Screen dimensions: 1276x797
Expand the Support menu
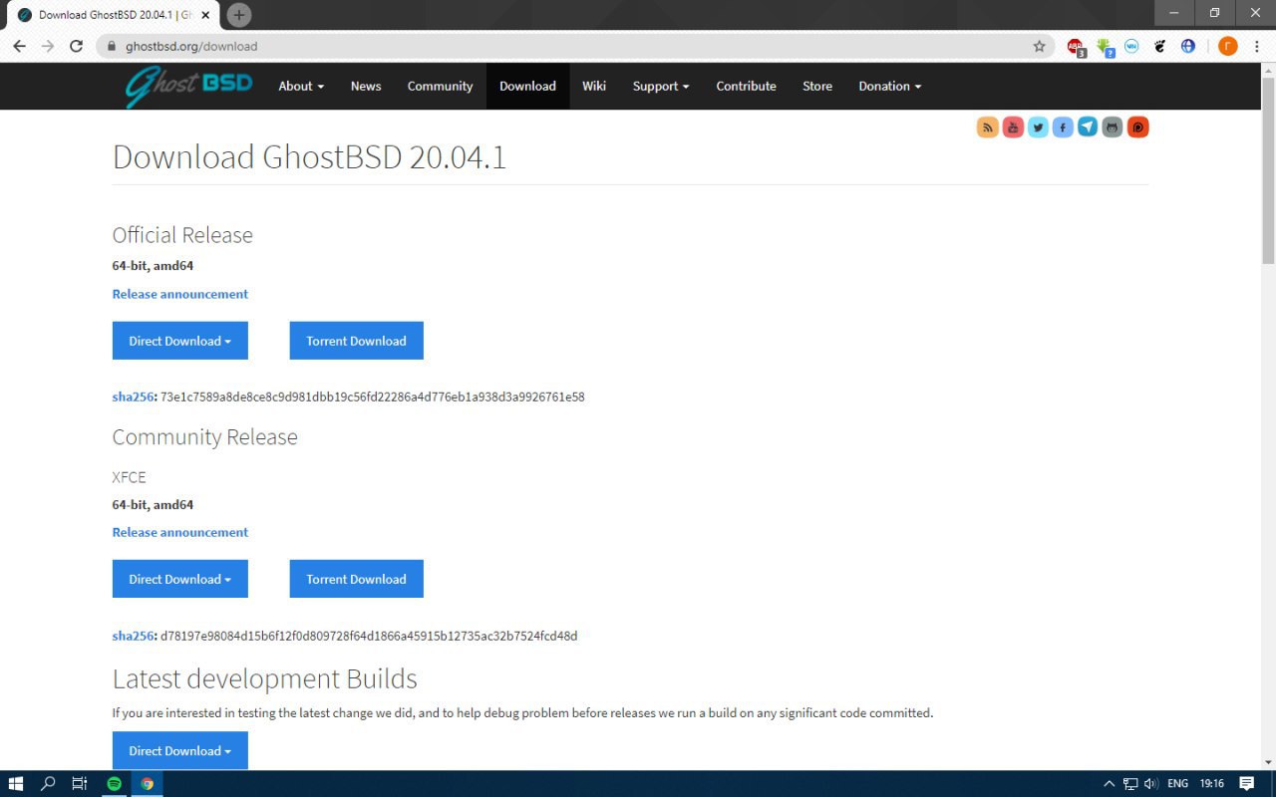[x=661, y=87]
